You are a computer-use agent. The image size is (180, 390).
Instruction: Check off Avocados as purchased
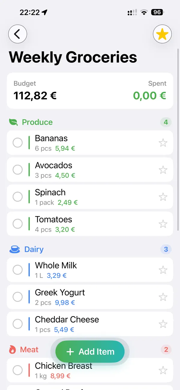pyautogui.click(x=18, y=169)
